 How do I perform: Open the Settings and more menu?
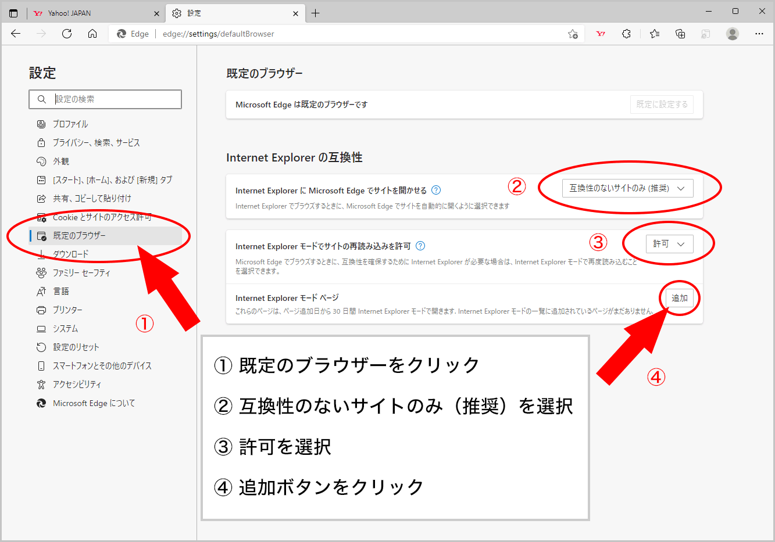759,34
